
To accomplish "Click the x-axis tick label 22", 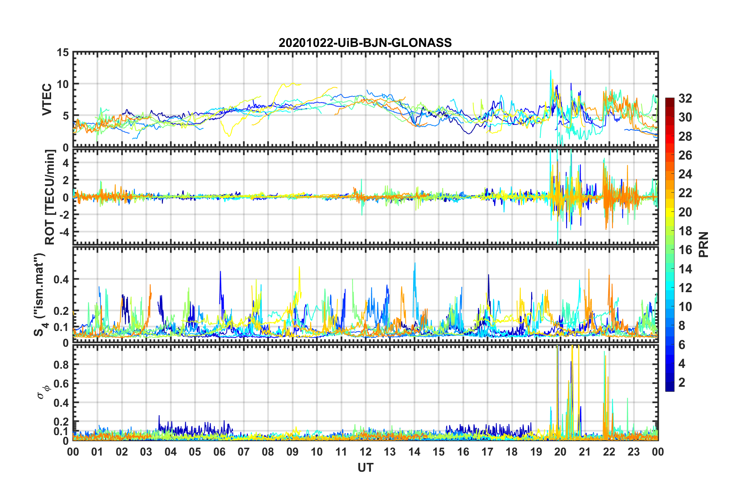I will click(x=609, y=452).
